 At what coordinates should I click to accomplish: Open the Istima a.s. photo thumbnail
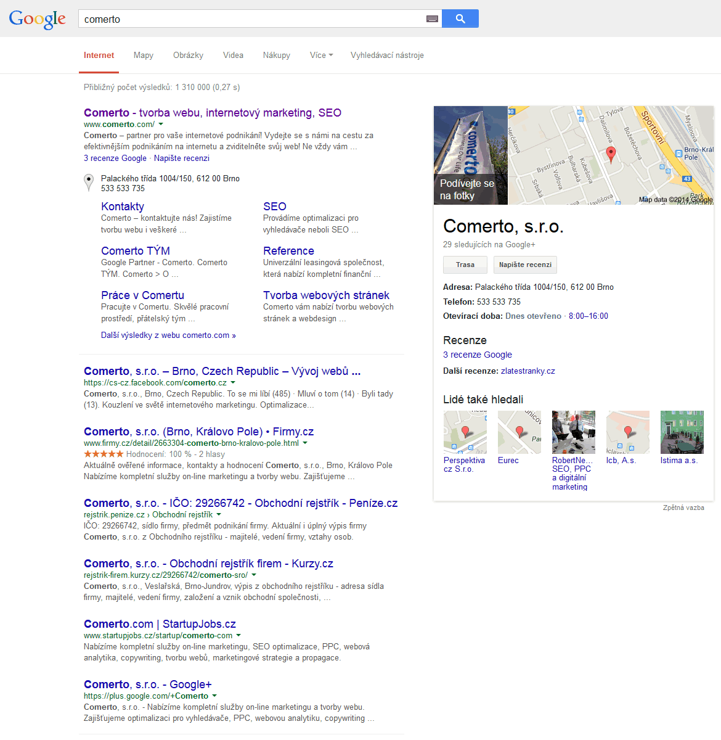tap(682, 432)
